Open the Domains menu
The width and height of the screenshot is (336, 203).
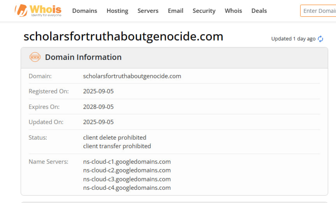click(x=85, y=11)
